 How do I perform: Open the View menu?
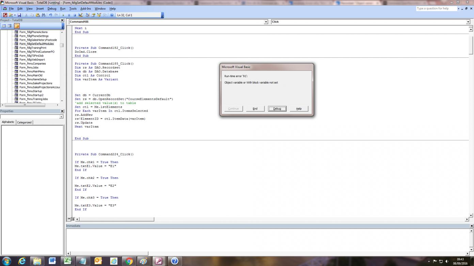(x=30, y=8)
